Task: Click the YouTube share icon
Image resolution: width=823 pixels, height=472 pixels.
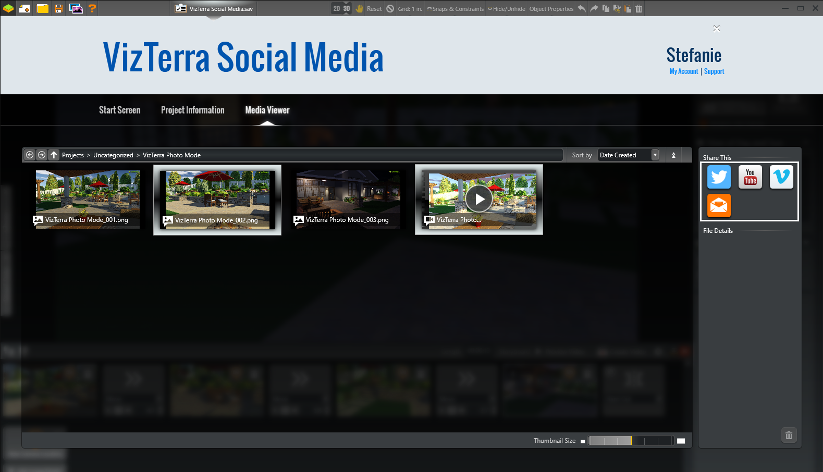Action: (750, 177)
